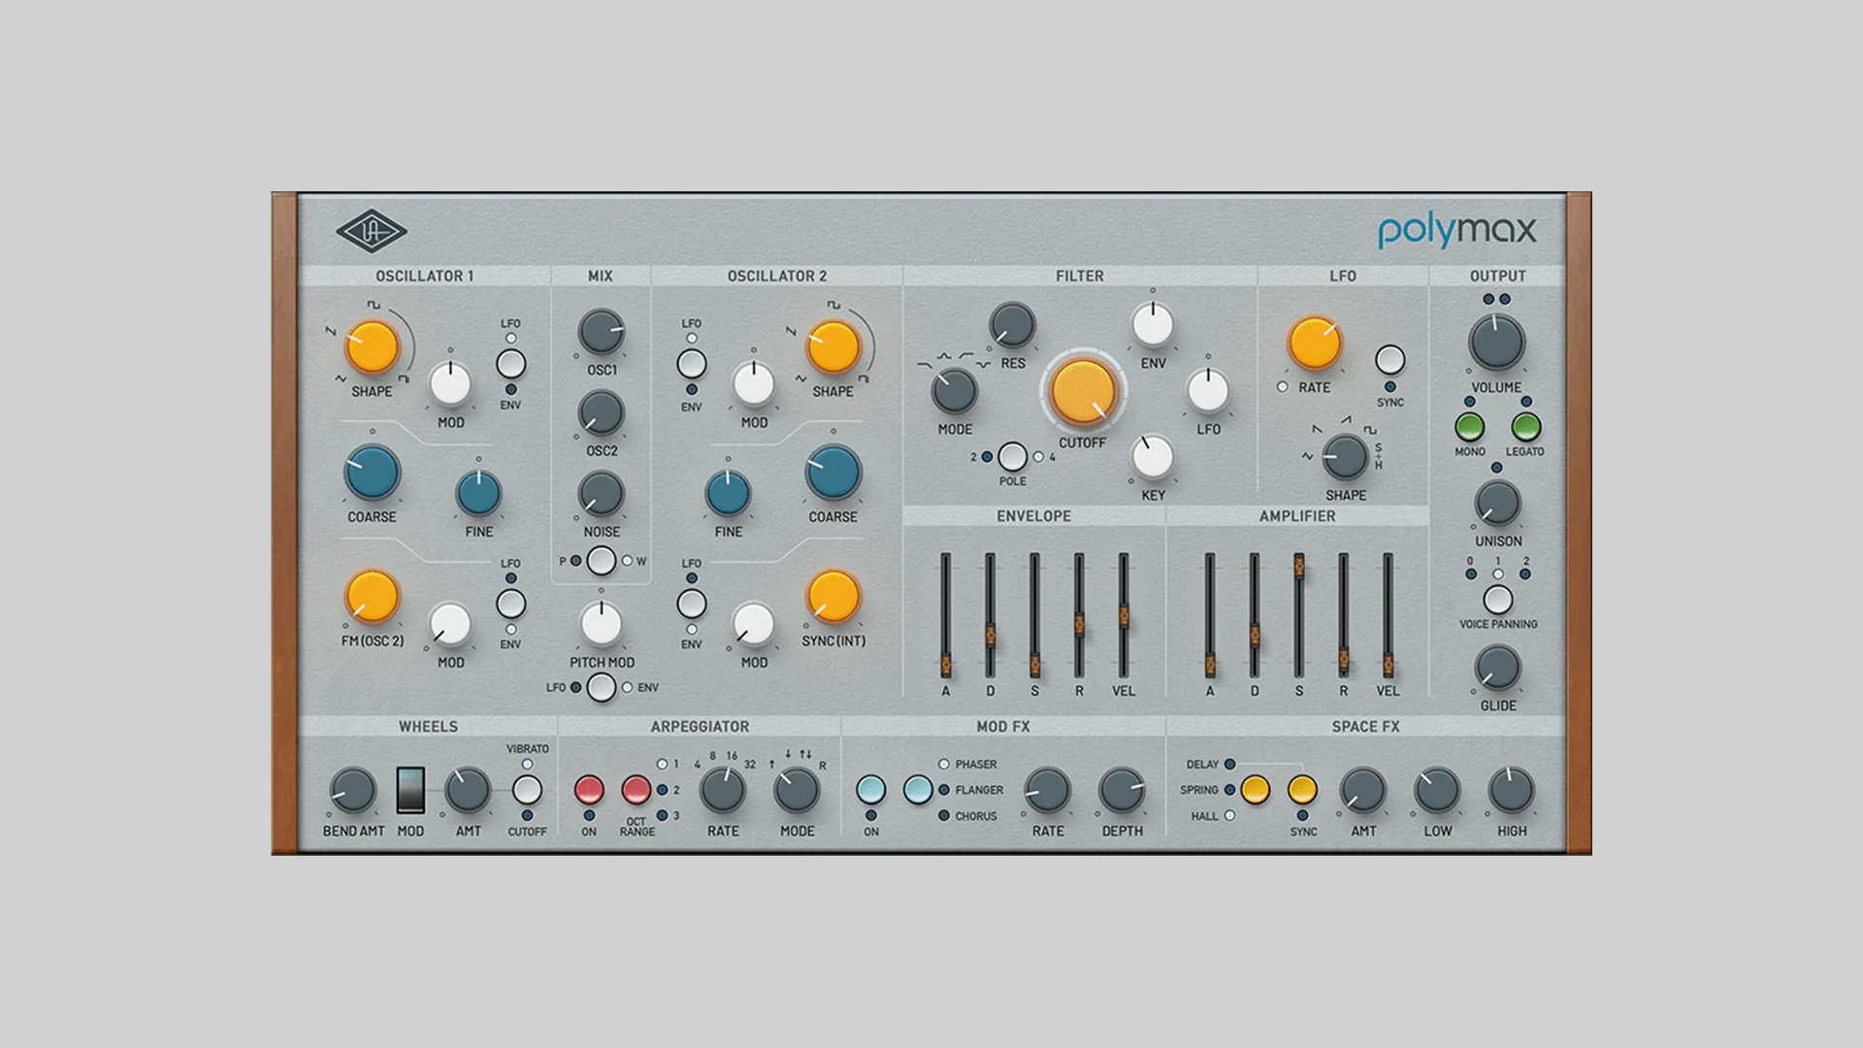Click the Mod FX DEPTH knob
This screenshot has width=1863, height=1048.
point(1122,790)
